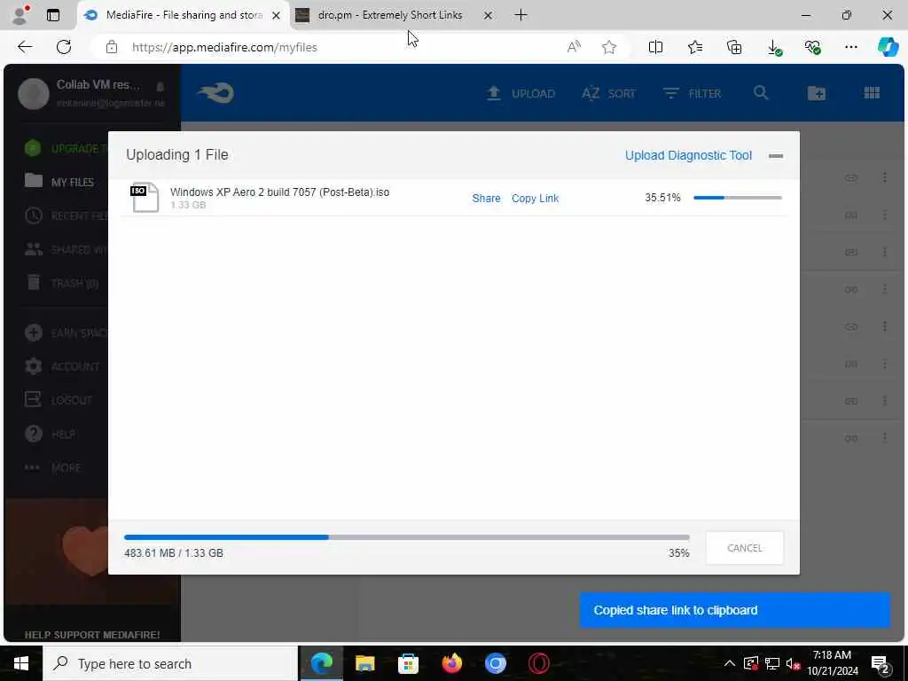Open the Downloads panel
Viewport: 908px width, 681px height.
(774, 48)
